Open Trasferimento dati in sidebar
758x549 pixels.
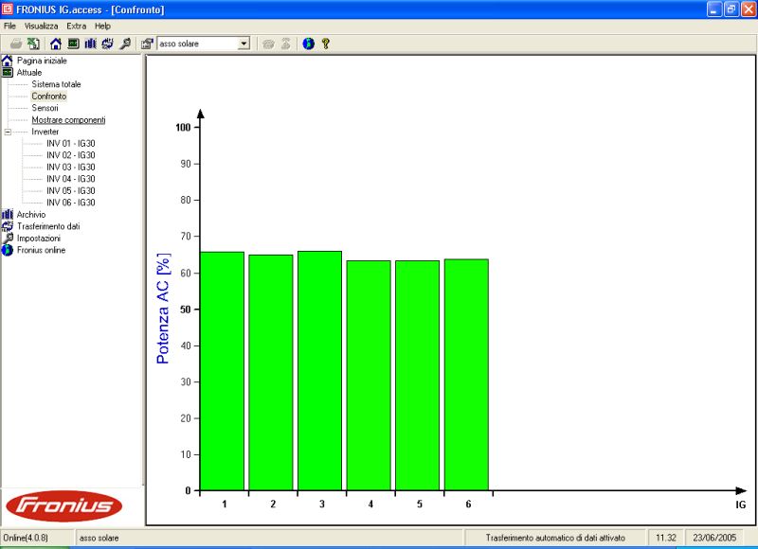(x=48, y=226)
